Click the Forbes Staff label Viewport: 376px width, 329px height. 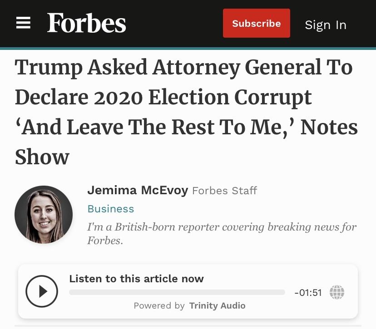click(x=224, y=191)
